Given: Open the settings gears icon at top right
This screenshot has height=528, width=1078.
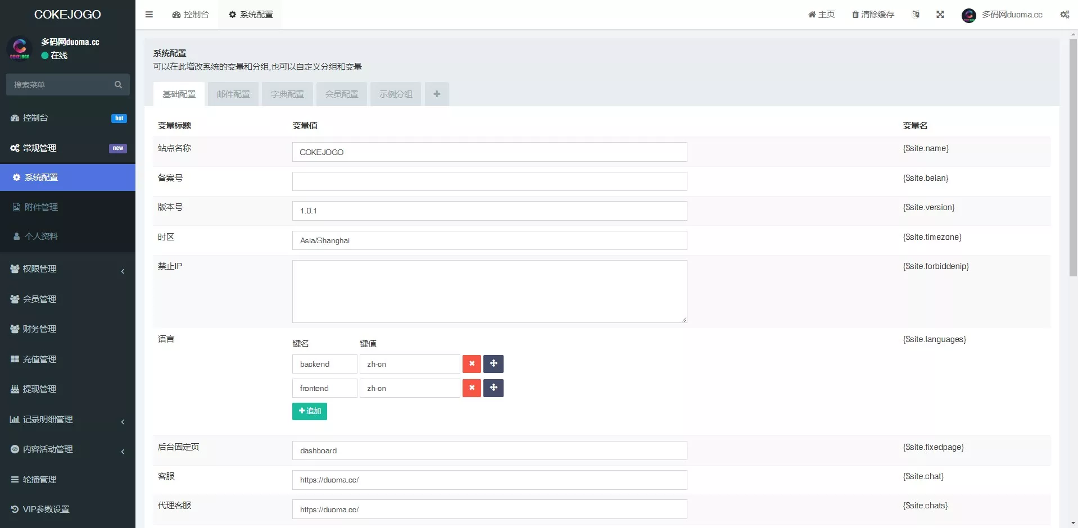Looking at the screenshot, I should (x=1065, y=14).
